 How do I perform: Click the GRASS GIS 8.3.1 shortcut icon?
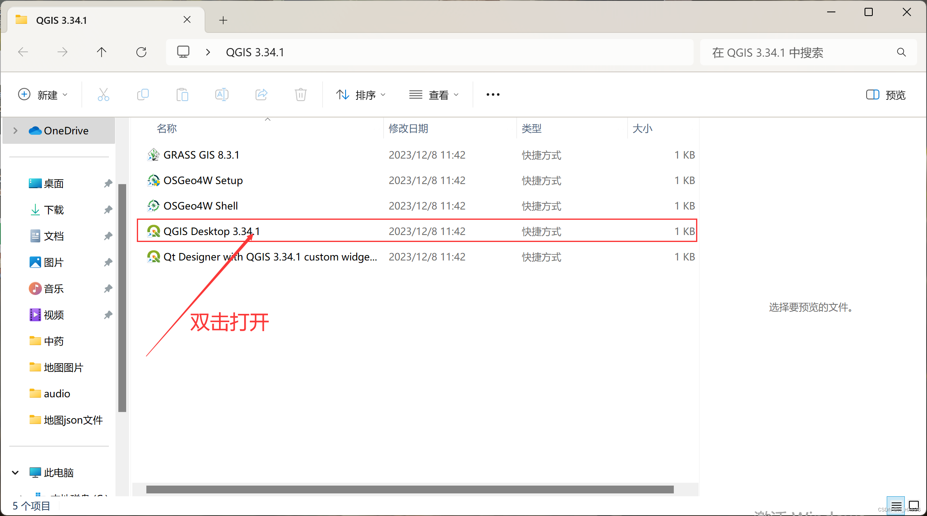153,155
